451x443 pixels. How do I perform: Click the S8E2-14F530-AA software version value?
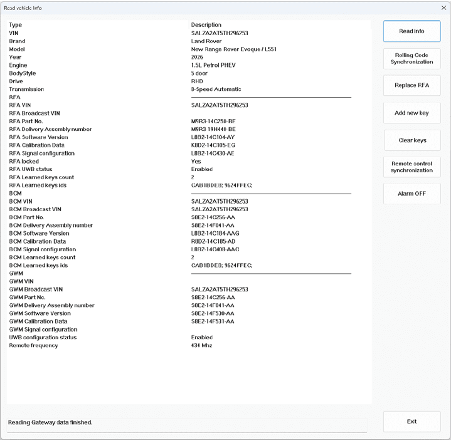click(213, 313)
